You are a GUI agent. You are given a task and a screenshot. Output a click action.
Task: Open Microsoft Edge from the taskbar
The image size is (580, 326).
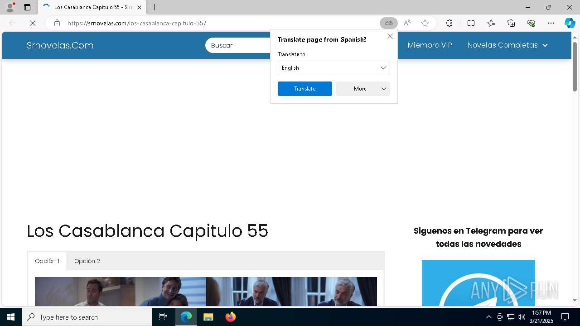186,317
